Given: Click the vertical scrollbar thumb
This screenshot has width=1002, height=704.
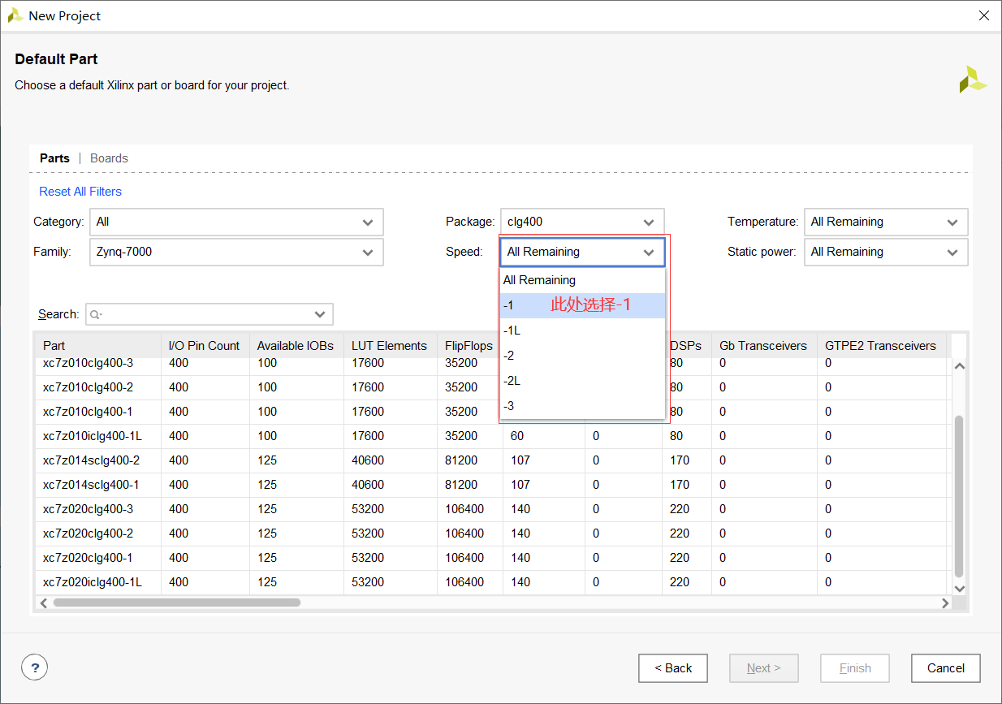Looking at the screenshot, I should click(959, 496).
